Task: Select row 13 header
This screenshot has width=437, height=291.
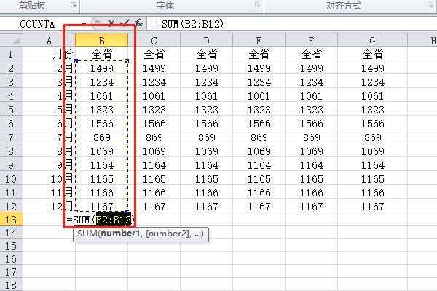Action: [11, 220]
